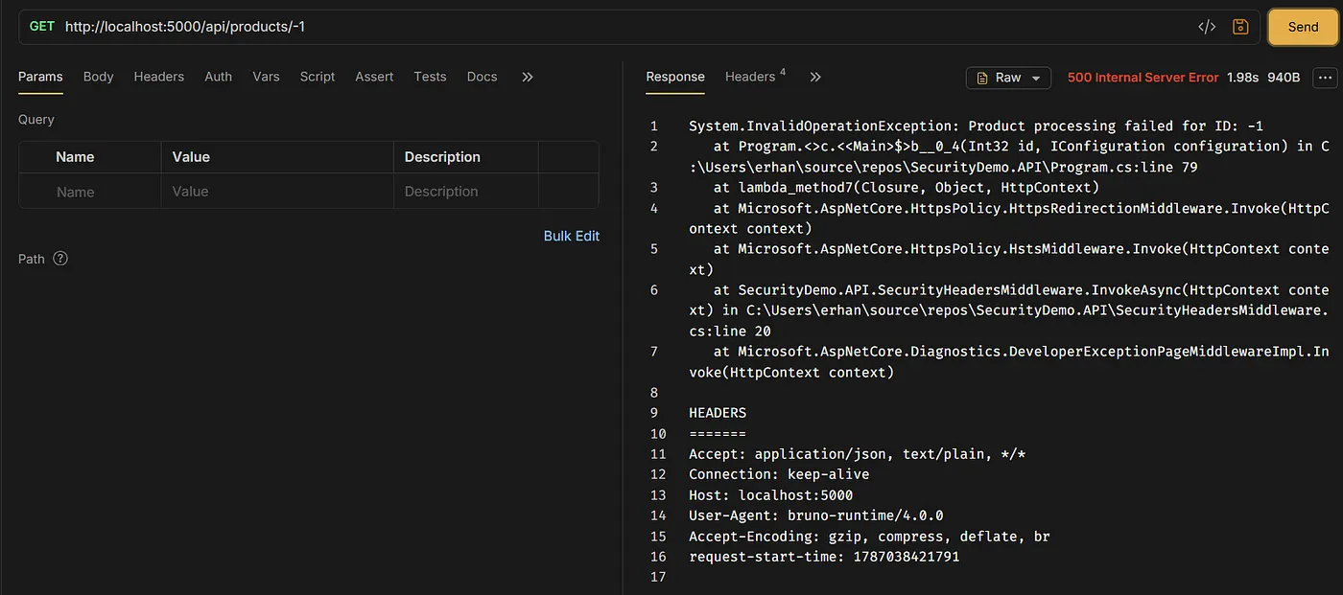1343x595 pixels.
Task: Expand more request tabs chevron
Action: pos(527,77)
